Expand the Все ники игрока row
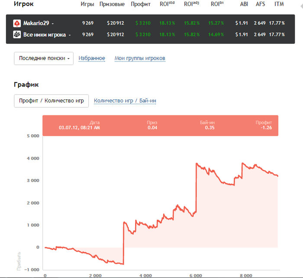 (69, 35)
